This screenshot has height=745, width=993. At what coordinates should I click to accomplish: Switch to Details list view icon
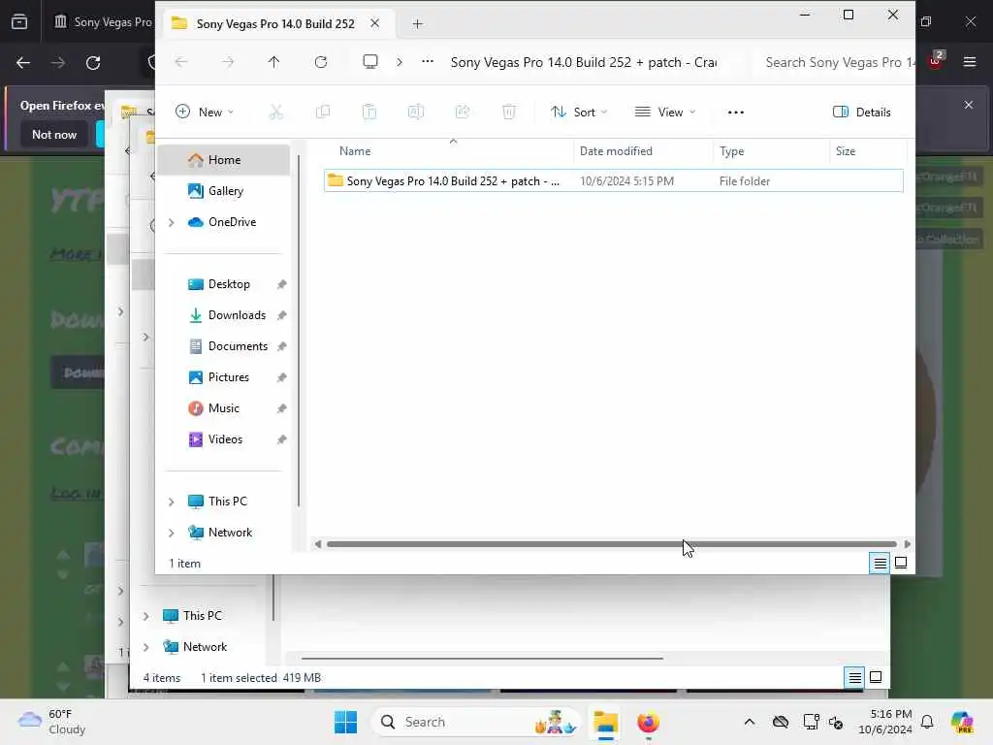click(880, 563)
